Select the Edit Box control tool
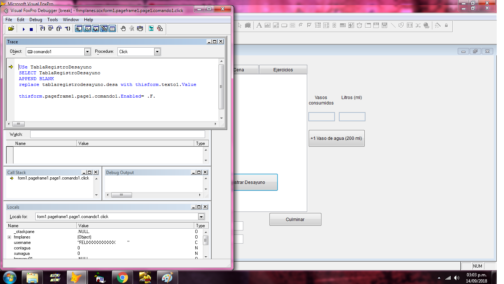The height and width of the screenshot is (284, 504). 276,25
